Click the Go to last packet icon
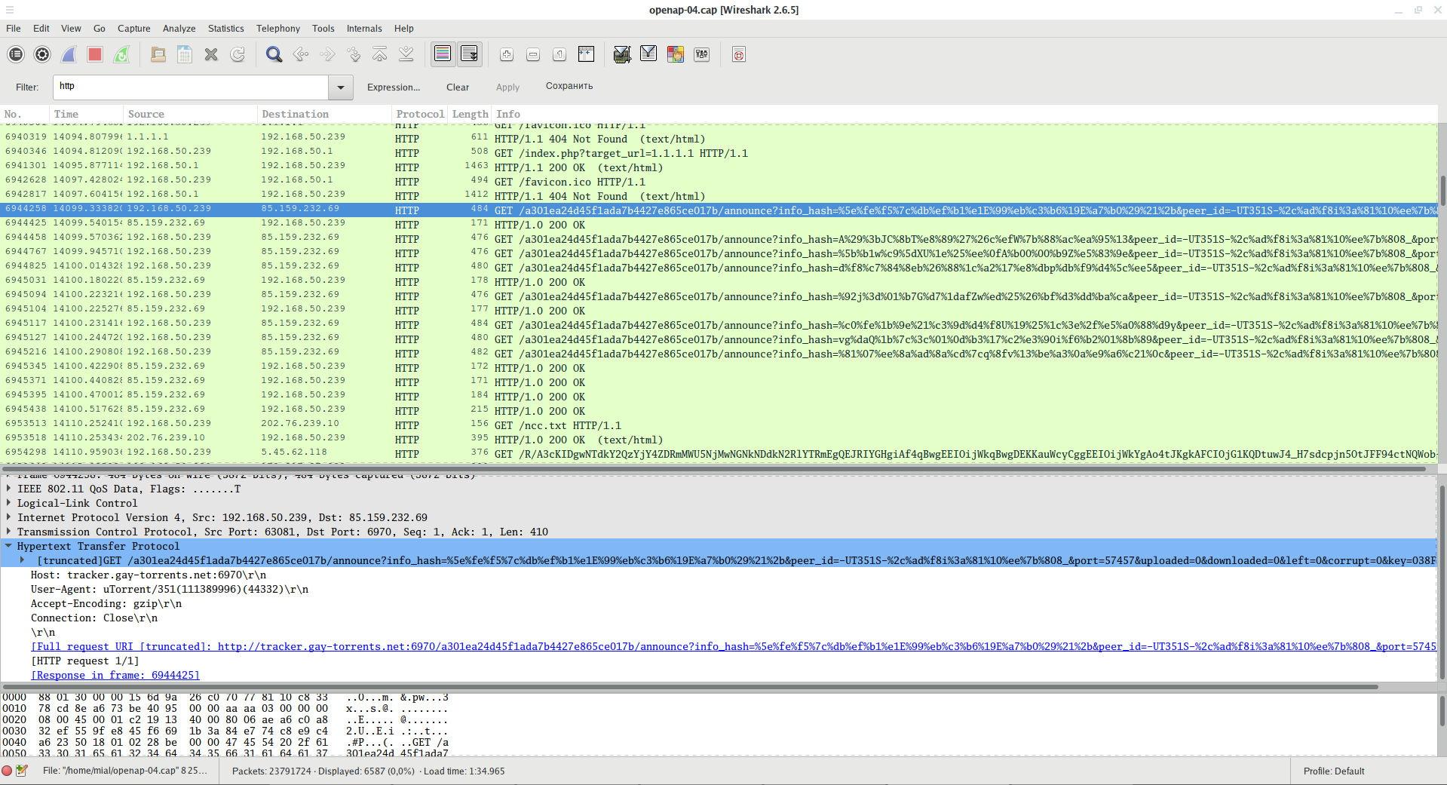Image resolution: width=1447 pixels, height=785 pixels. point(406,54)
